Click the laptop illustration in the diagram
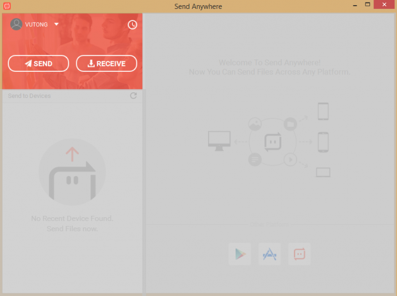This screenshot has height=296, width=397. [x=323, y=172]
